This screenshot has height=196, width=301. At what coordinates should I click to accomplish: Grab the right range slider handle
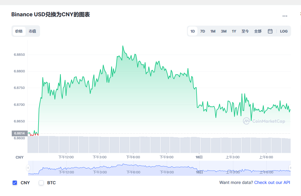[290, 168]
